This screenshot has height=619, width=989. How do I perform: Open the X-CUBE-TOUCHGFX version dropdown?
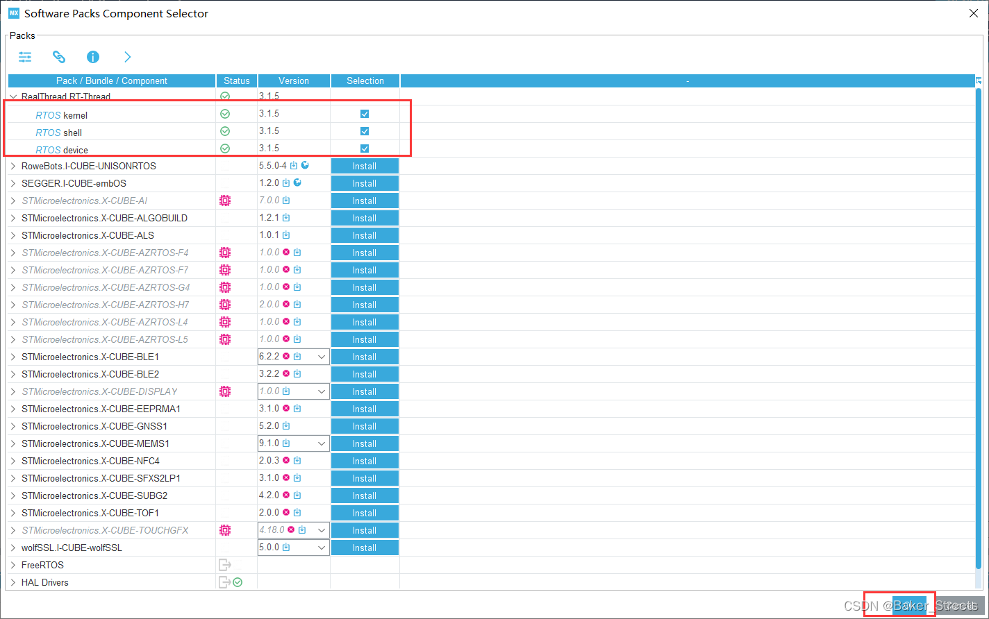coord(322,530)
